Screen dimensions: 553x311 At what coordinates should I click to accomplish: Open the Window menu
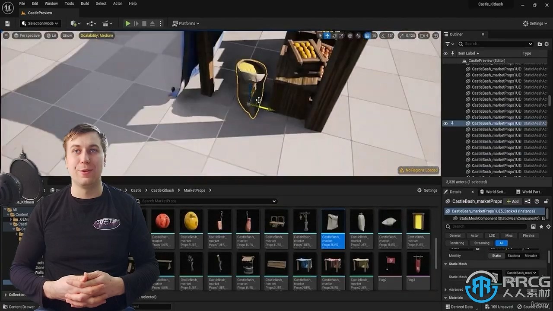(x=51, y=3)
